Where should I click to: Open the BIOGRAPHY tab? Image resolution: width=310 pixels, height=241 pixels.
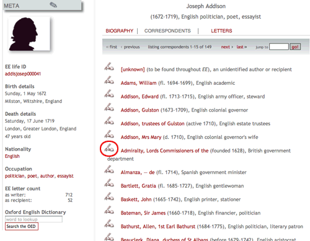(120, 31)
